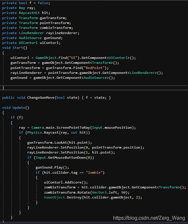Click the GameObject.Find("UI") assignment line
Image resolution: width=188 pixels, height=224 pixels.
coord(73,58)
